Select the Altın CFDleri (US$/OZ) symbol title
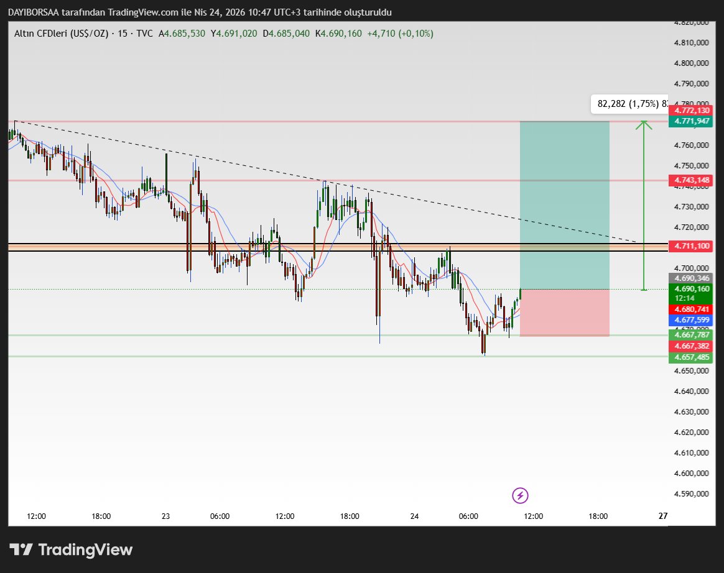Image resolution: width=724 pixels, height=573 pixels. (61, 33)
